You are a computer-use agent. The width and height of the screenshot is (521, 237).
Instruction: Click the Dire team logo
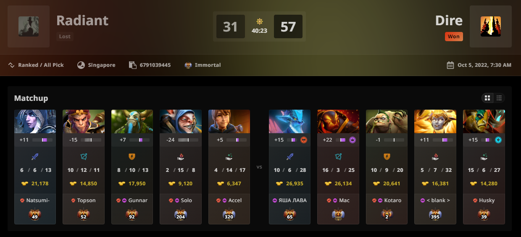[490, 26]
